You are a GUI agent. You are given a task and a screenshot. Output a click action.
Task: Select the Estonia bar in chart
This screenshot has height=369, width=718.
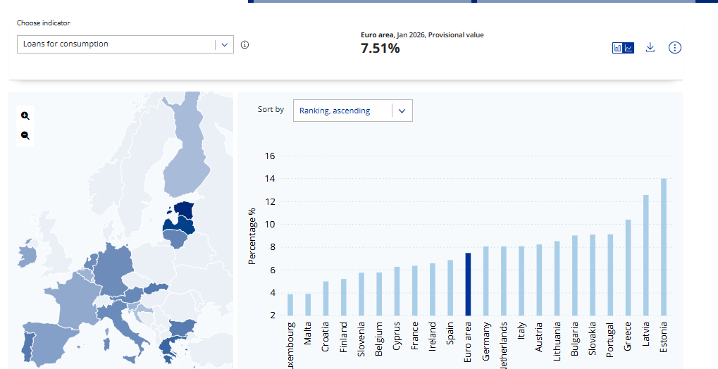[x=664, y=246]
